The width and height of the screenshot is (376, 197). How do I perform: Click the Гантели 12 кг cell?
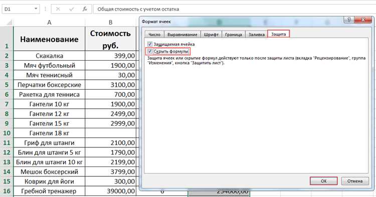tap(49, 114)
